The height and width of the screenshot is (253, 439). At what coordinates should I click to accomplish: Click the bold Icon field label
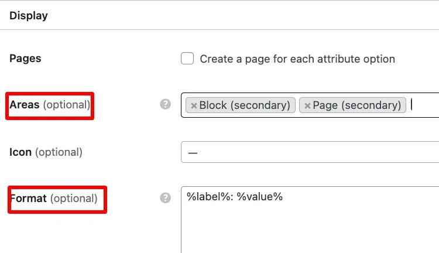(20, 152)
